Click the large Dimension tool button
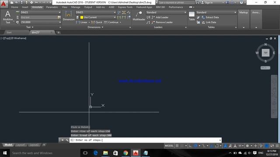Viewport: 280px width, 157px height. click(69, 16)
